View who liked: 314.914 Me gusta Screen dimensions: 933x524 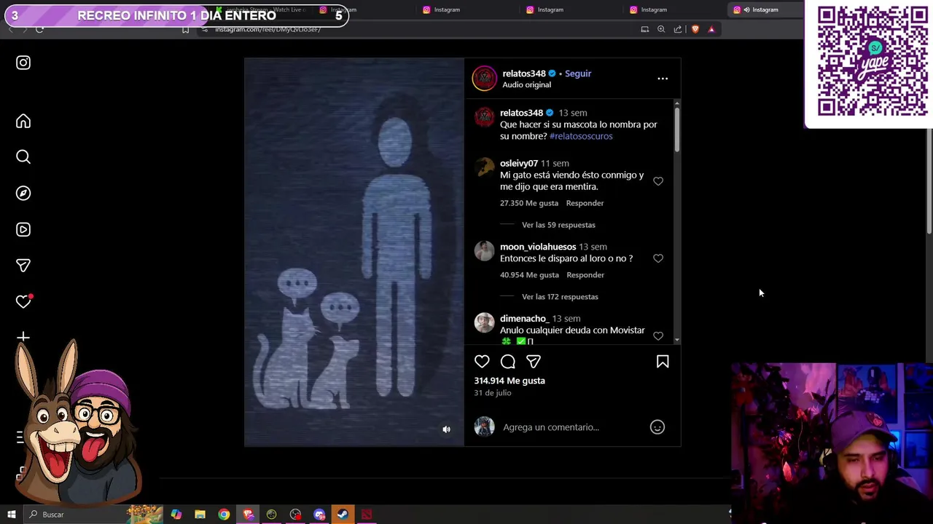click(x=510, y=381)
